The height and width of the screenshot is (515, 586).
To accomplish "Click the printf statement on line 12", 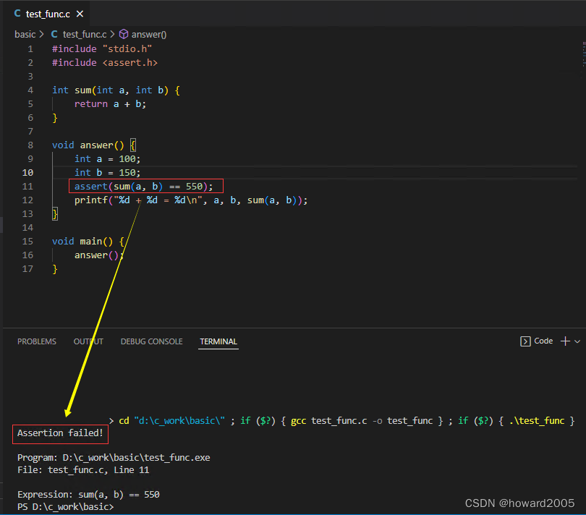I will [x=190, y=200].
